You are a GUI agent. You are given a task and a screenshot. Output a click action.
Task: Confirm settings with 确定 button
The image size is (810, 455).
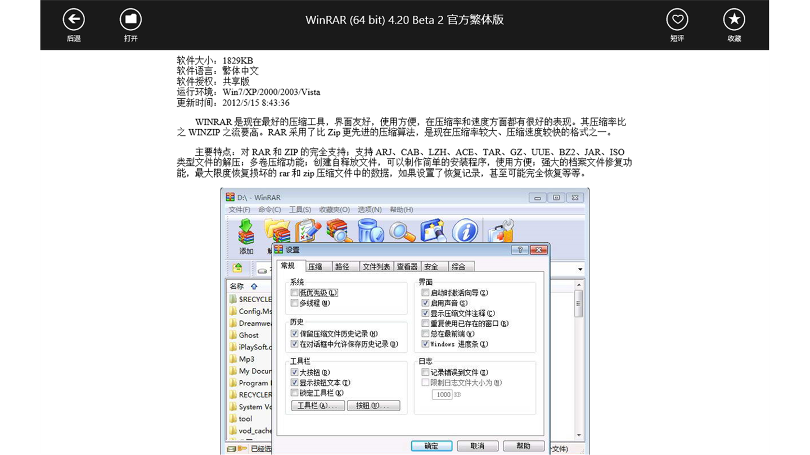[431, 446]
